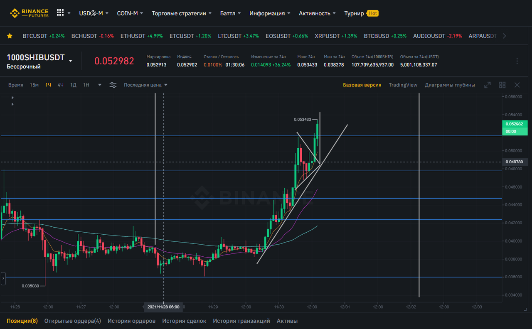The image size is (532, 329).
Task: Open the chart layout grid icon
Action: click(x=502, y=85)
